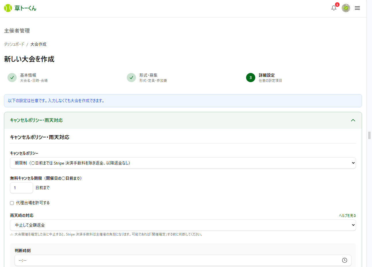Click the 主催者管理 heading text

pyautogui.click(x=17, y=31)
